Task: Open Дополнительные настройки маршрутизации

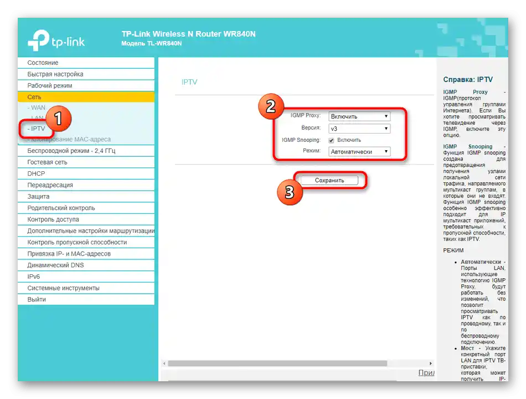Action: click(x=86, y=231)
